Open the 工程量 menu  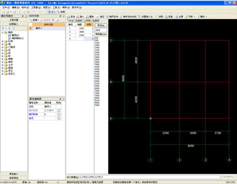pos(36,7)
